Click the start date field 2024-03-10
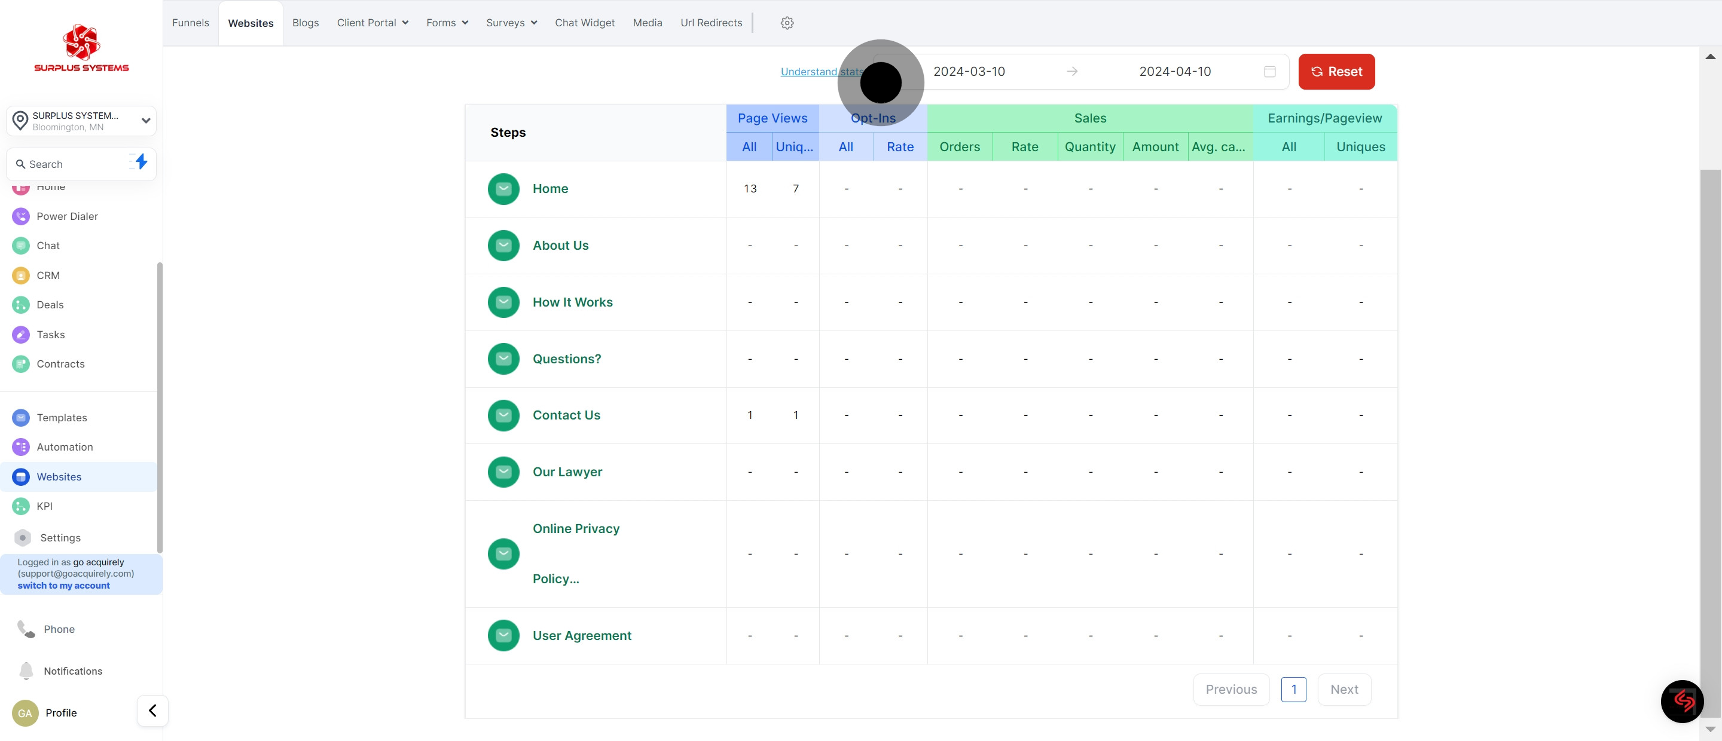 tap(969, 72)
